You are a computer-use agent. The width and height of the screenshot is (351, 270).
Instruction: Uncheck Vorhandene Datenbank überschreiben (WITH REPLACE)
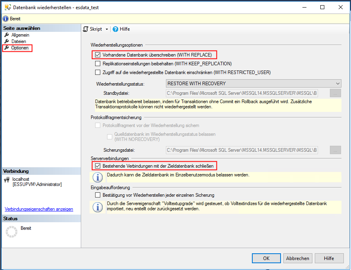pos(98,55)
